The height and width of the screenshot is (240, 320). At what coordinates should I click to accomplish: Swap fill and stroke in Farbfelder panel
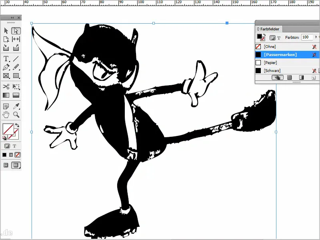coord(264,35)
